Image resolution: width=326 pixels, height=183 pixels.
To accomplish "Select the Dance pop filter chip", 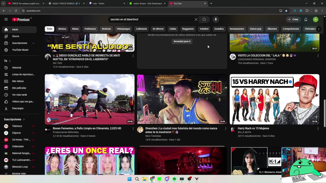I will point(256,29).
